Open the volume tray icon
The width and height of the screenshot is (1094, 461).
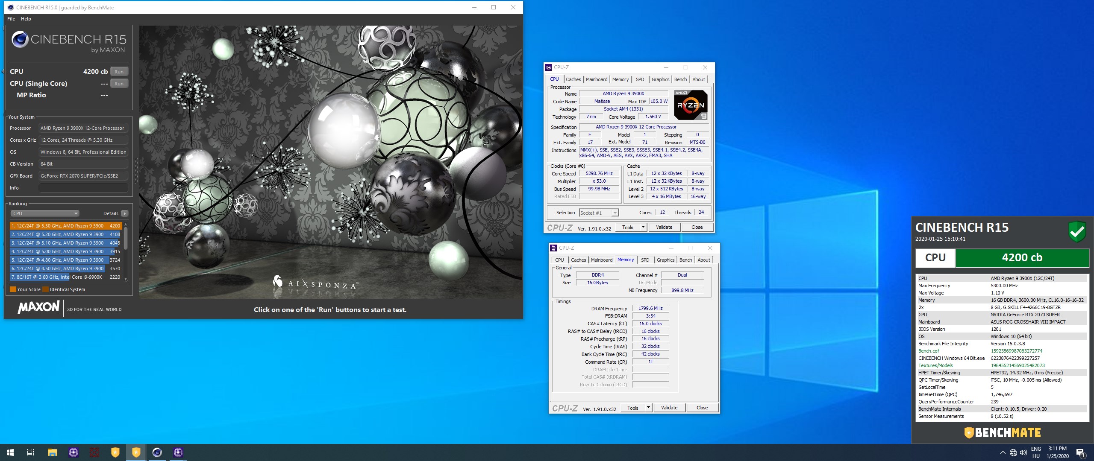[1023, 452]
